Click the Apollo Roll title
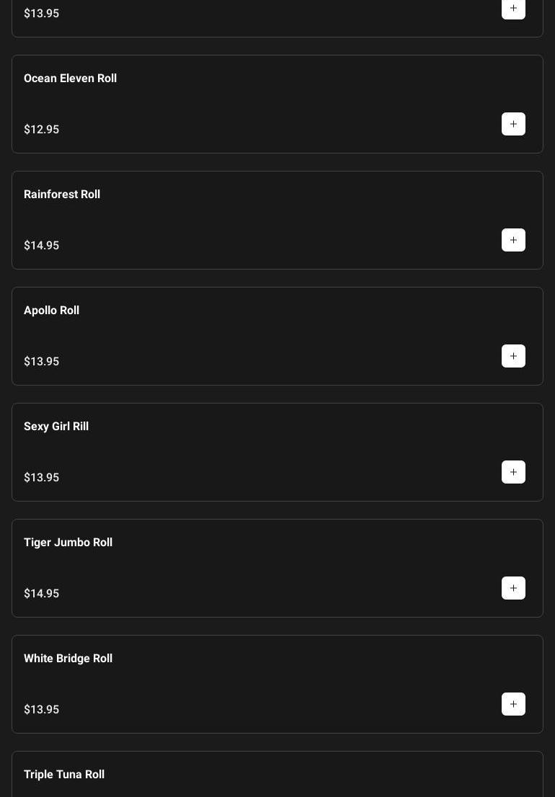The width and height of the screenshot is (555, 797). pos(51,311)
